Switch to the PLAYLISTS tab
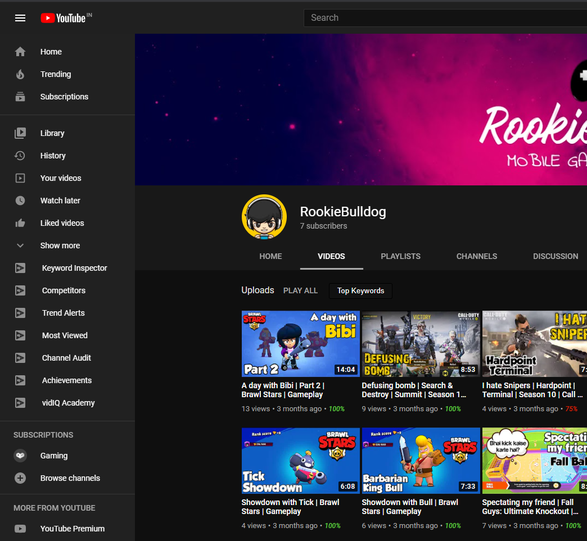This screenshot has height=541, width=587. pos(400,256)
